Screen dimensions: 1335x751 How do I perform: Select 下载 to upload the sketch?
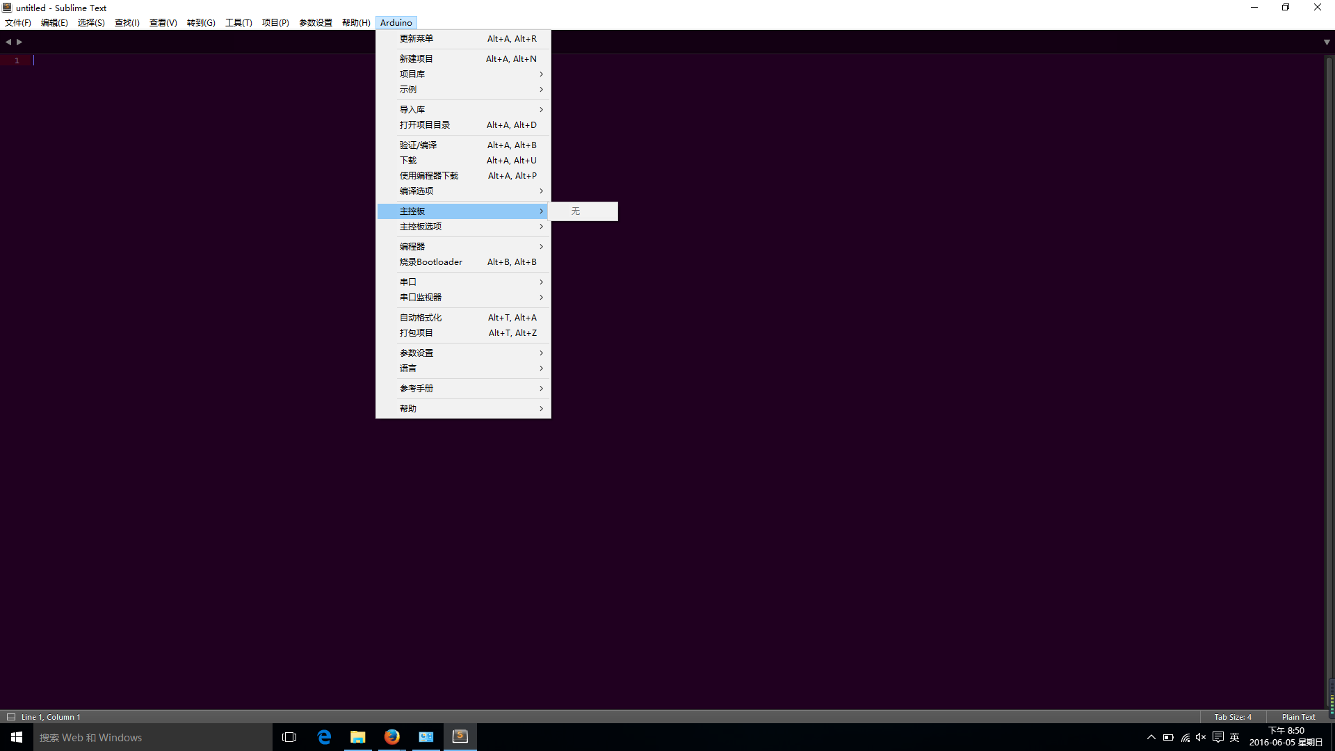[x=464, y=161]
